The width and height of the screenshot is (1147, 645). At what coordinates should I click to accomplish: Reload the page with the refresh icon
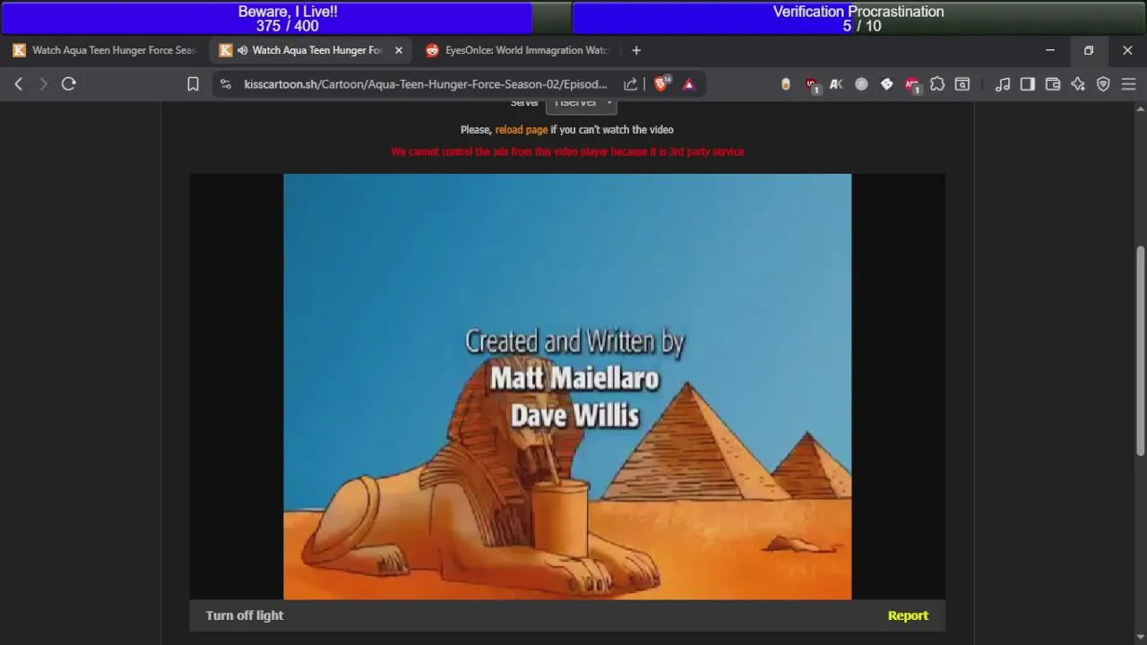(68, 83)
